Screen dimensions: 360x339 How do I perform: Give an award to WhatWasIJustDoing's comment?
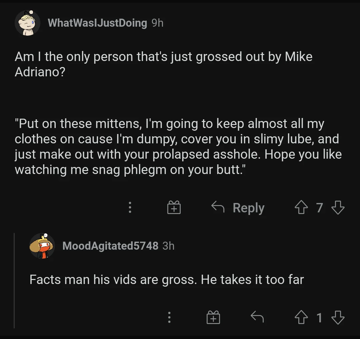point(174,208)
